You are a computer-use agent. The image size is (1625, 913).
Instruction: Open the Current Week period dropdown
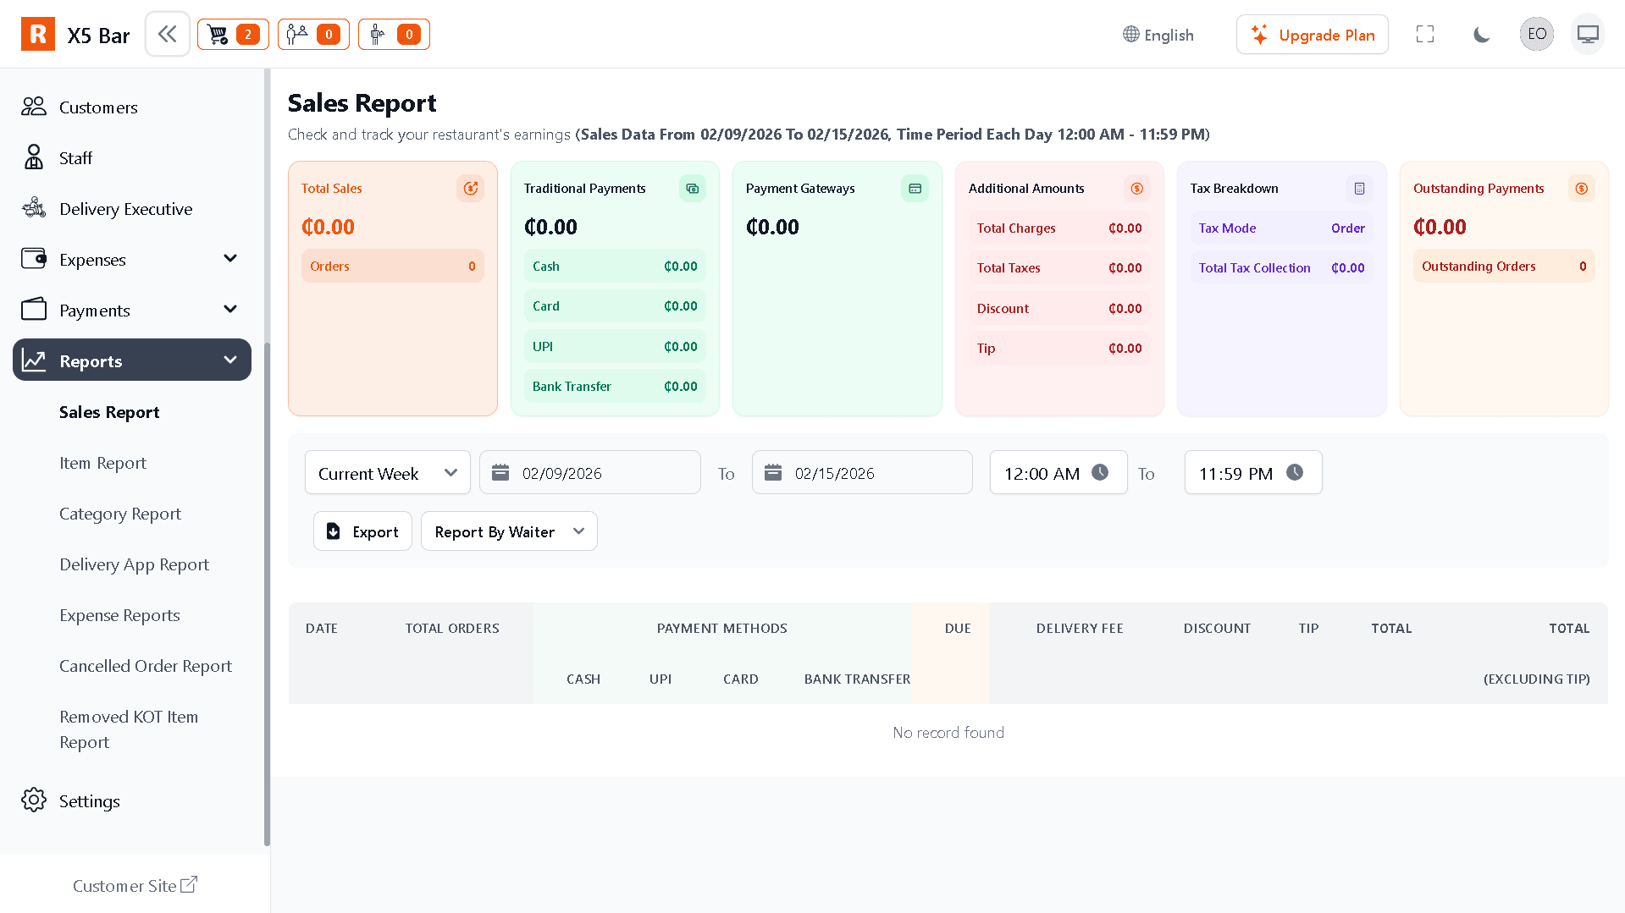(x=387, y=473)
